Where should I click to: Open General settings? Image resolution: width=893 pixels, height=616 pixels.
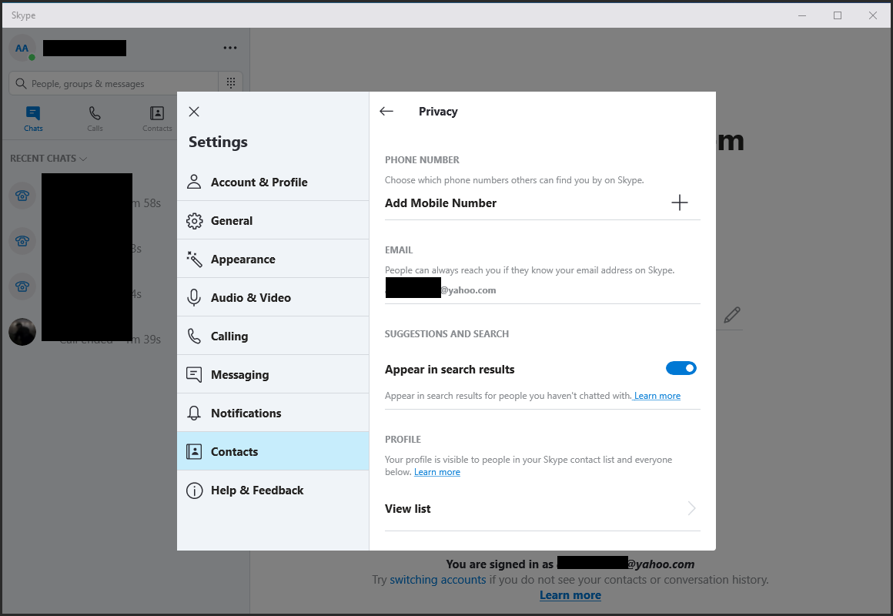tap(273, 220)
